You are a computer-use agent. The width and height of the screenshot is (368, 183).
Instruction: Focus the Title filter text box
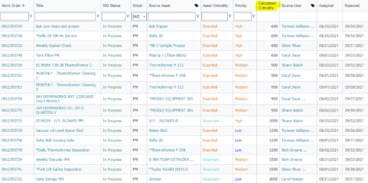pyautogui.click(x=65, y=17)
